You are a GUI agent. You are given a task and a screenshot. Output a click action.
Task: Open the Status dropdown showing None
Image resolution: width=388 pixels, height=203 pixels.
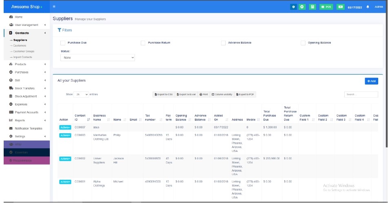[98, 58]
